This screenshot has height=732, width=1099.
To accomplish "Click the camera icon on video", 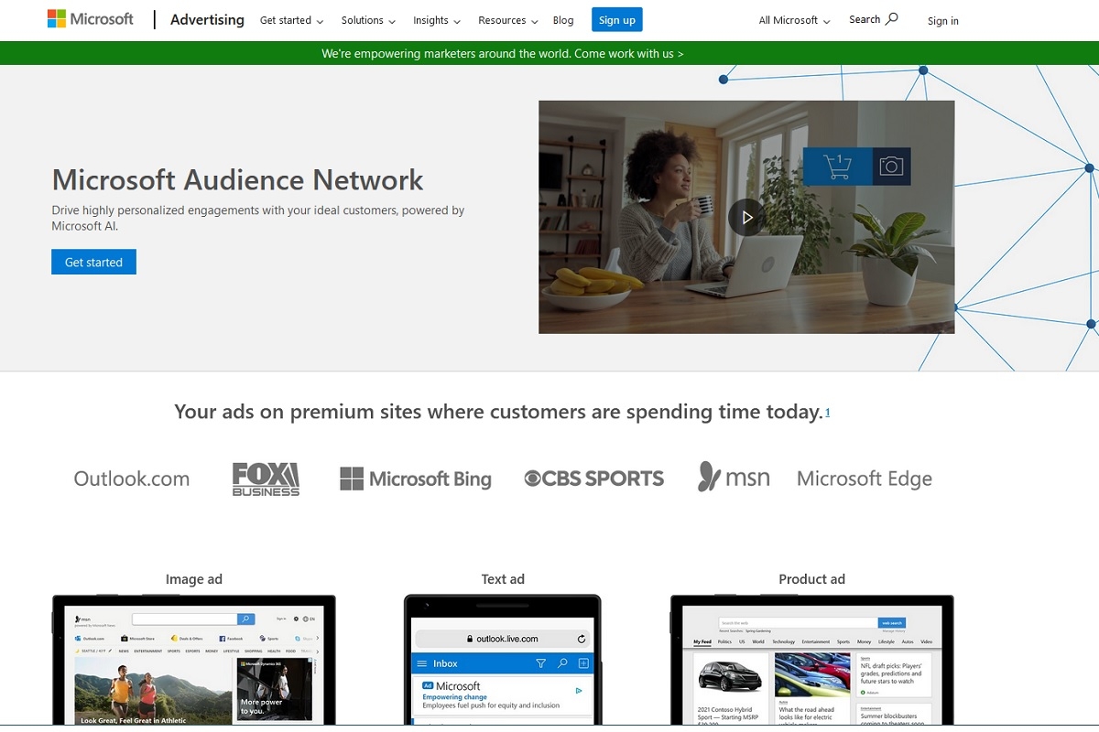I will tap(891, 167).
